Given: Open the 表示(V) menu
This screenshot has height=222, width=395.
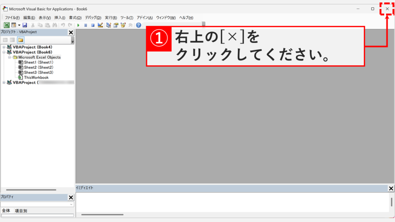Looking at the screenshot, I should click(45, 18).
